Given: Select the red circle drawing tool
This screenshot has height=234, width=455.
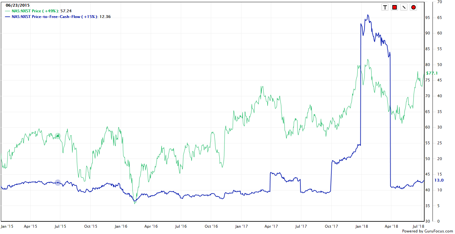Looking at the screenshot, I should (x=413, y=7).
